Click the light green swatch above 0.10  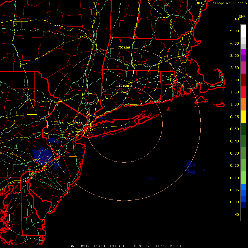pos(243,178)
